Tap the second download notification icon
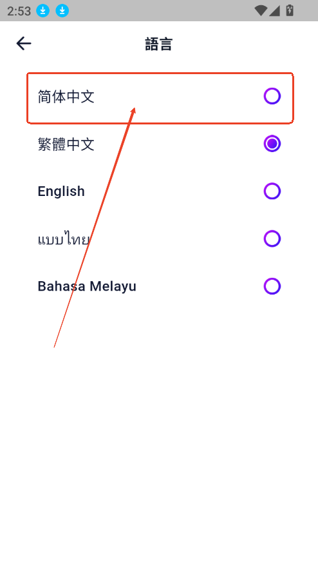The height and width of the screenshot is (566, 318). pyautogui.click(x=62, y=11)
